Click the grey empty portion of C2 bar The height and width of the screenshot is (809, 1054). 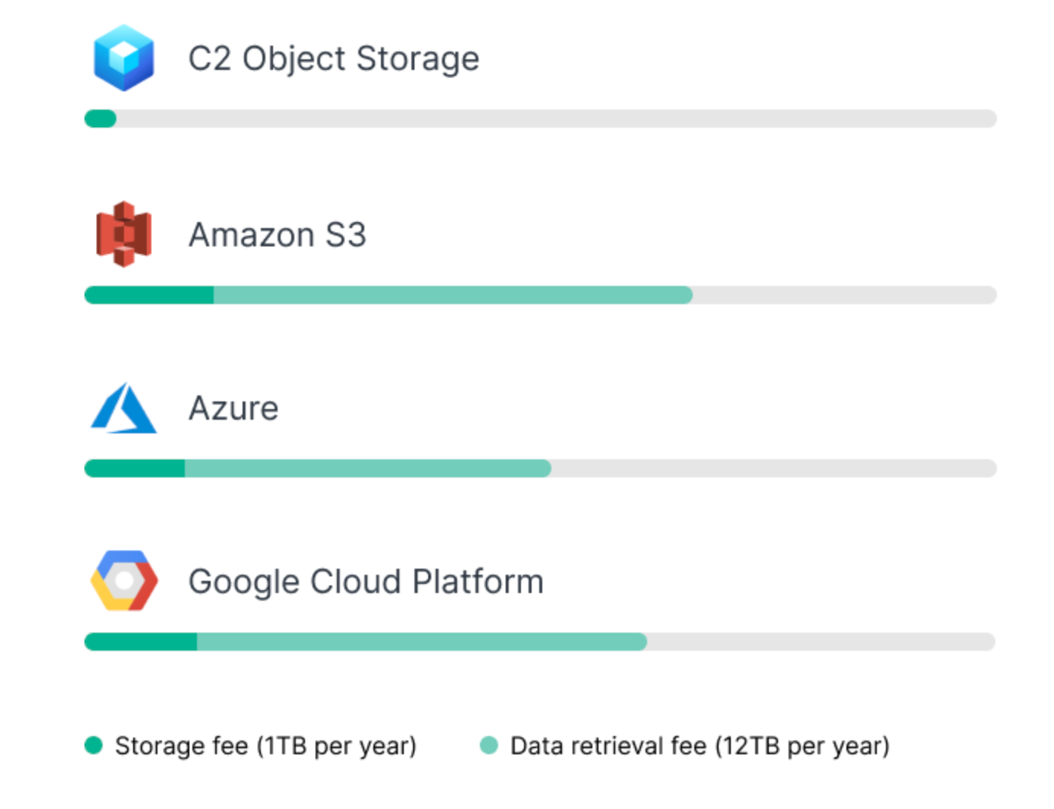[x=556, y=119]
